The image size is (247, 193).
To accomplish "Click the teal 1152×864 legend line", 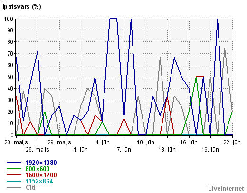I will tap(14, 181).
